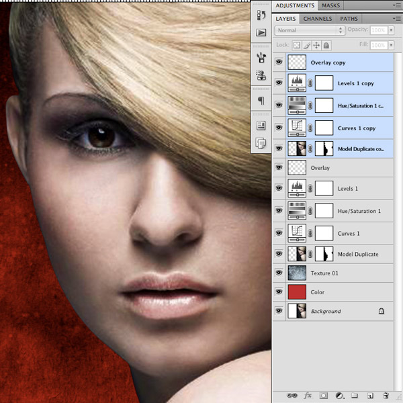This screenshot has width=403, height=403.
Task: Expand the Opacity value dropdown arrow
Action: click(x=391, y=30)
